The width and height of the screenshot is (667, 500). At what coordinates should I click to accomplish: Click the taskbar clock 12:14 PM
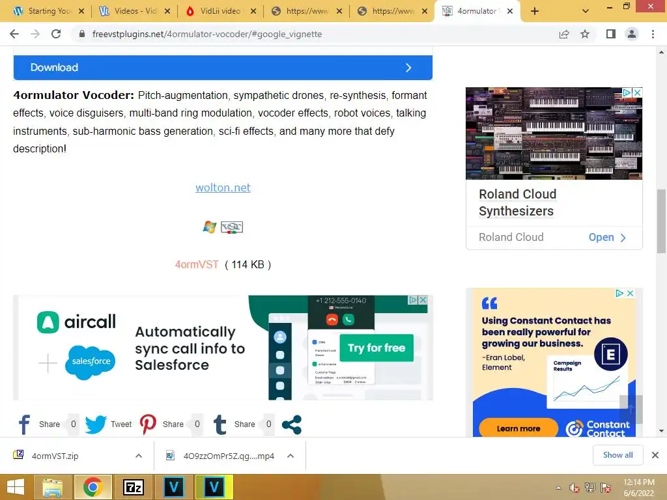639,482
